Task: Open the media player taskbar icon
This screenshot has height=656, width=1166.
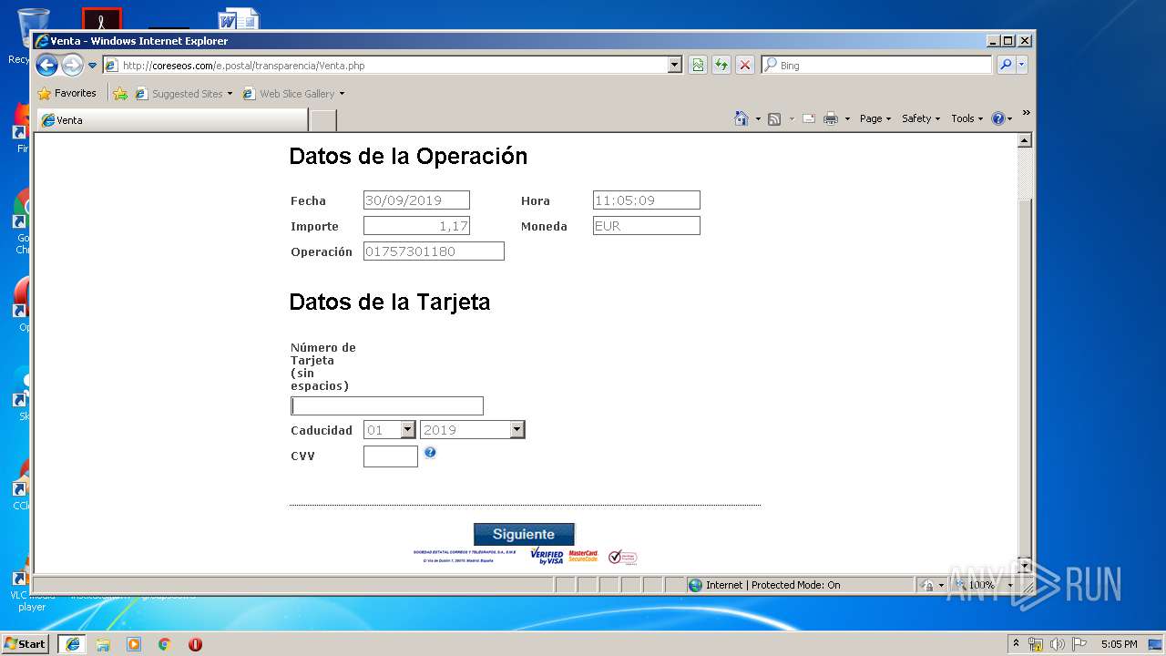Action: [x=134, y=644]
